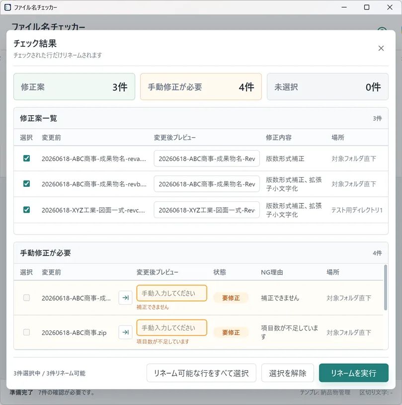Select the 未選択 0件 summary card

[x=327, y=87]
